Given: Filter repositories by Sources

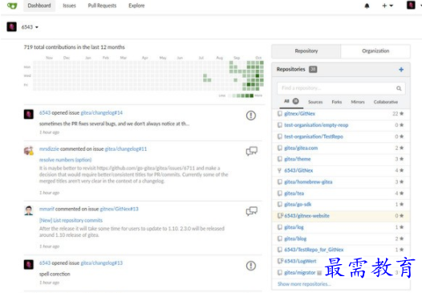Looking at the screenshot, I should (315, 102).
